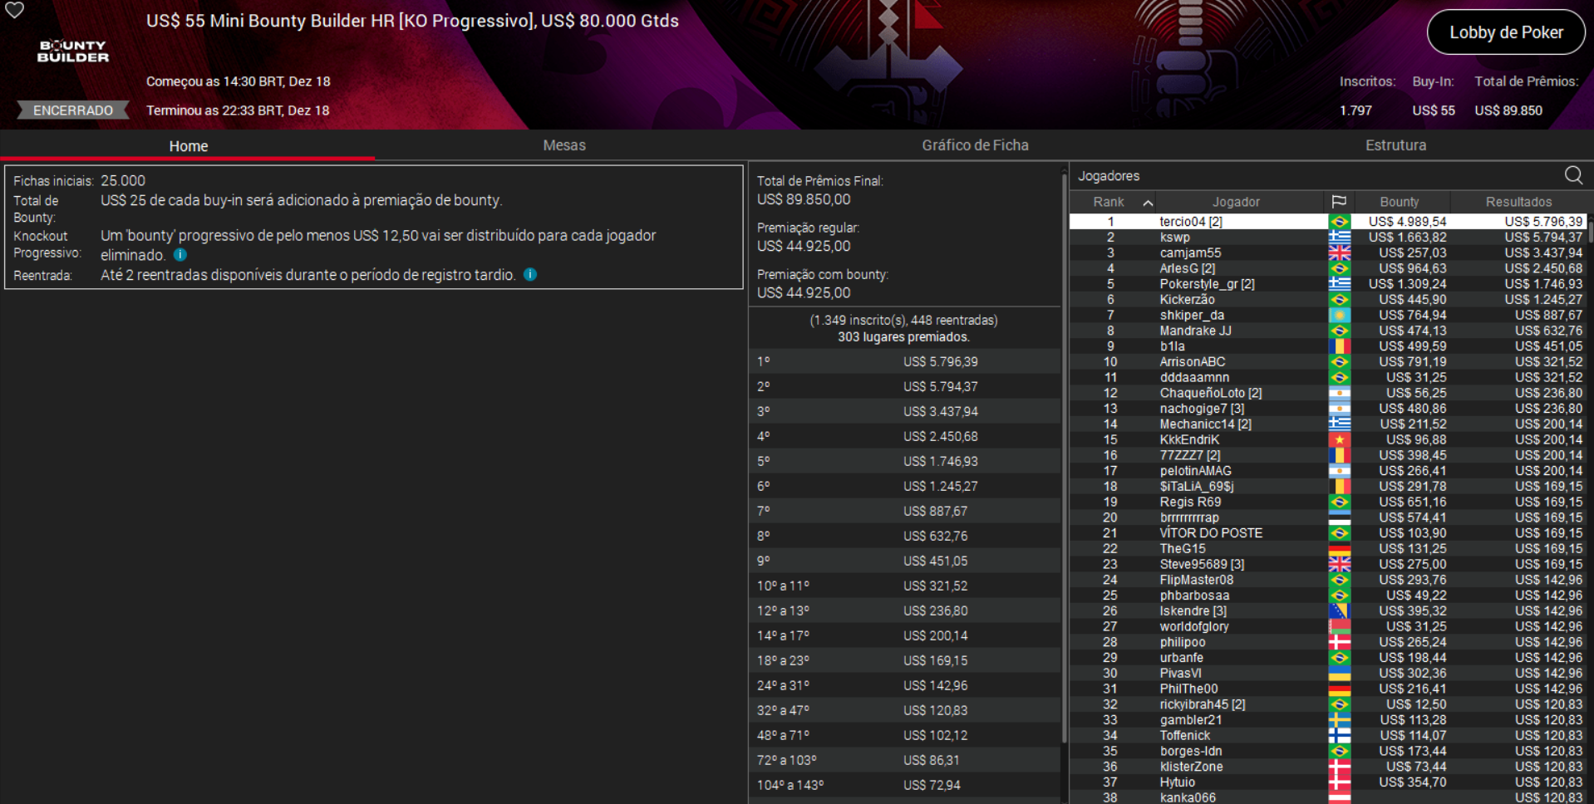The width and height of the screenshot is (1594, 804).
Task: Click the Greece flag next to kswp
Action: (1338, 237)
